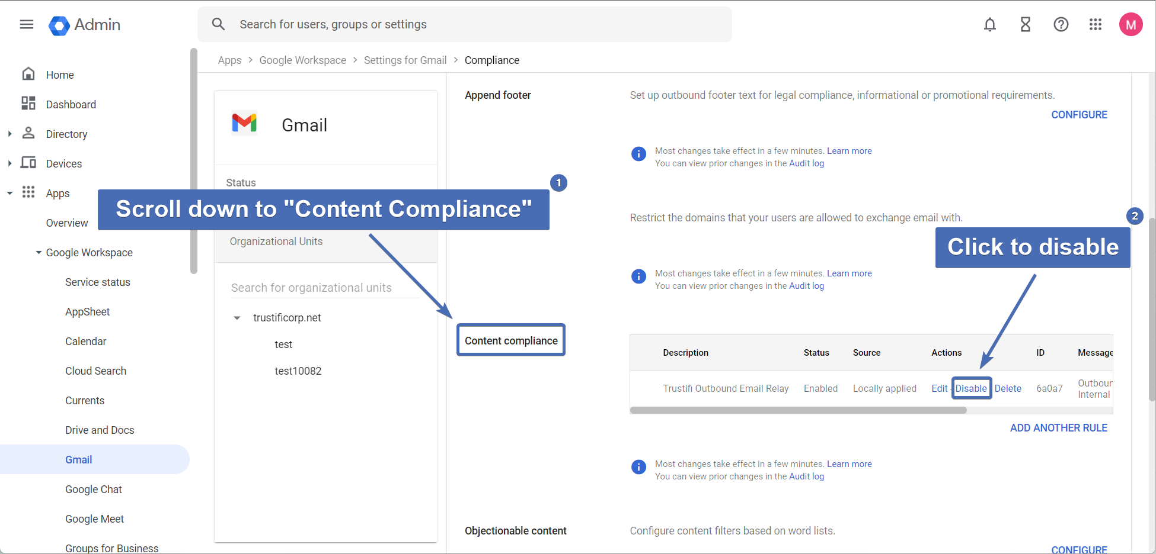
Task: Open Drive and Docs settings
Action: point(100,430)
